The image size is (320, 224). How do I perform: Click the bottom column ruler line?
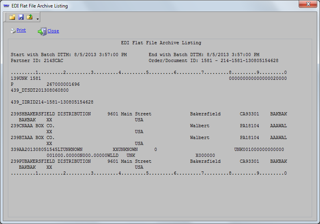point(149,173)
